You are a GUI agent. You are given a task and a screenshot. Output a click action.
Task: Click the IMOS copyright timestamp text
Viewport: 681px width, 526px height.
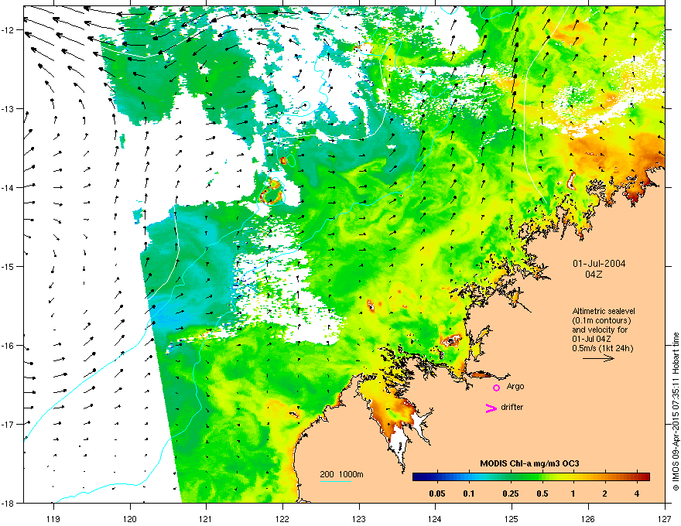click(676, 412)
